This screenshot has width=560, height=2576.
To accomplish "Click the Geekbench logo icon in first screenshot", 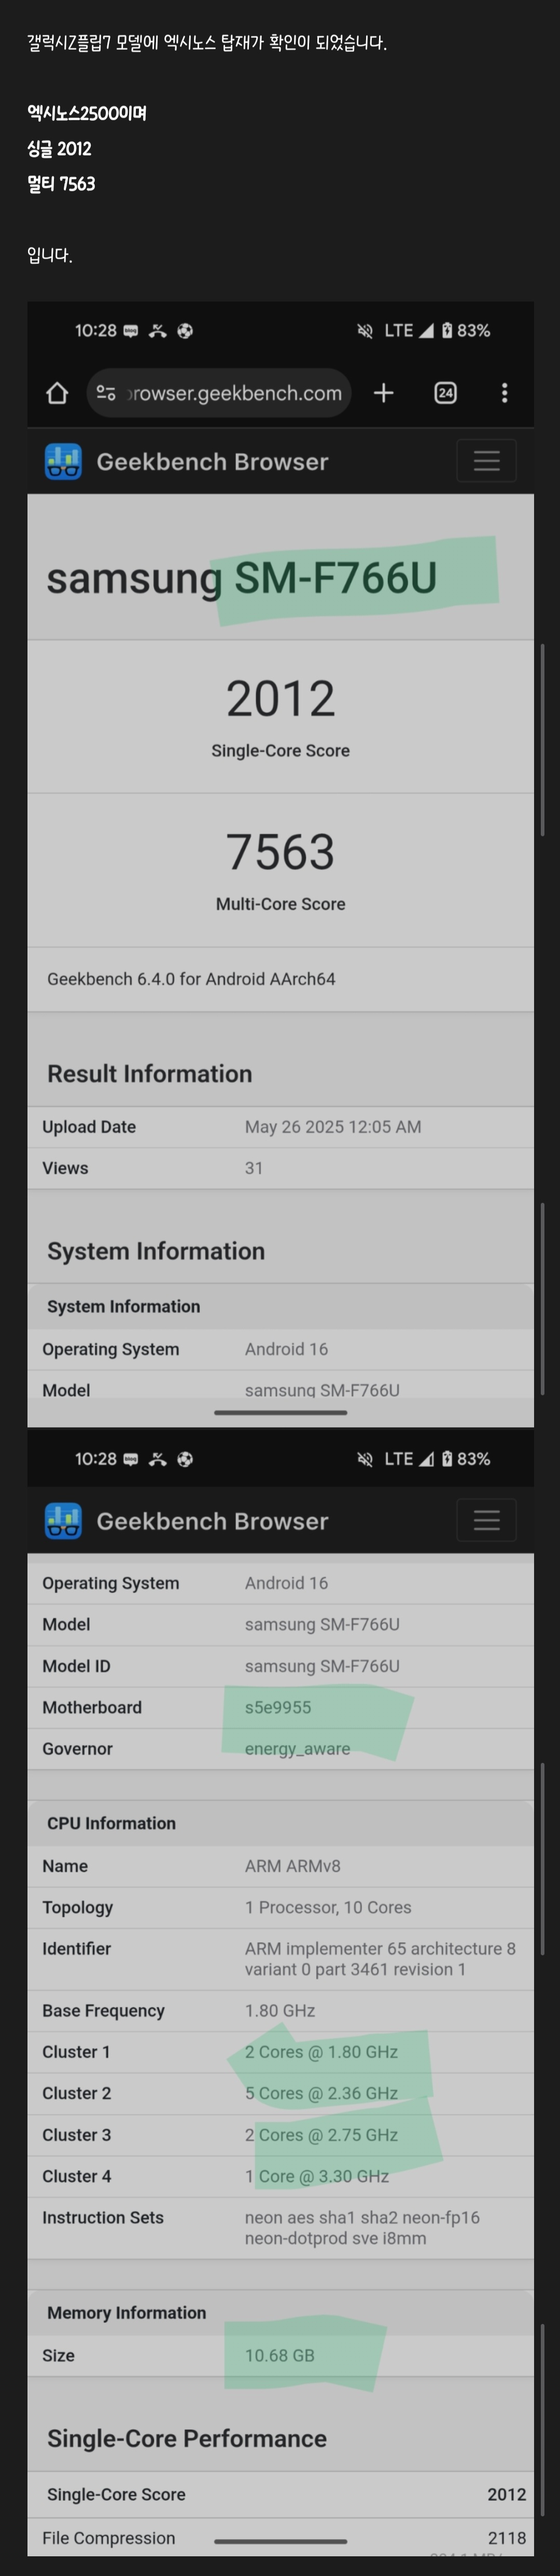I will (x=63, y=461).
